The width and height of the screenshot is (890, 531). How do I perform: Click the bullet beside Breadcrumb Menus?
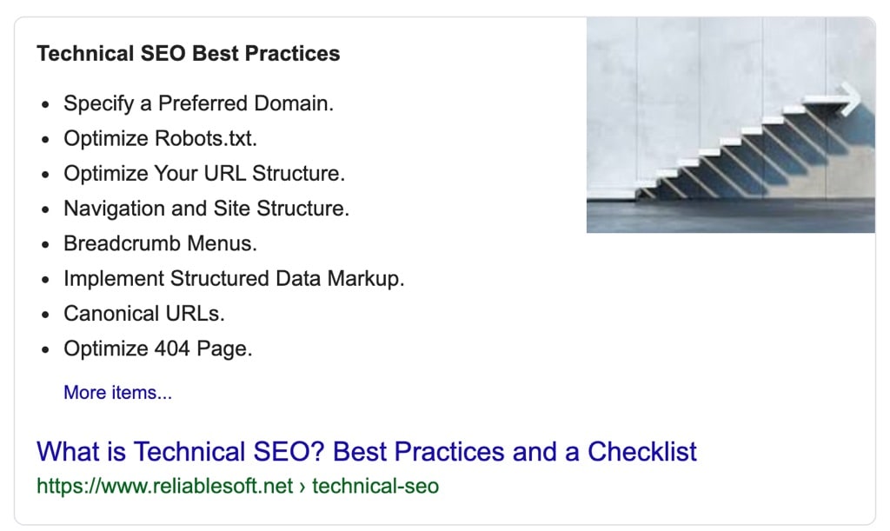coord(45,245)
